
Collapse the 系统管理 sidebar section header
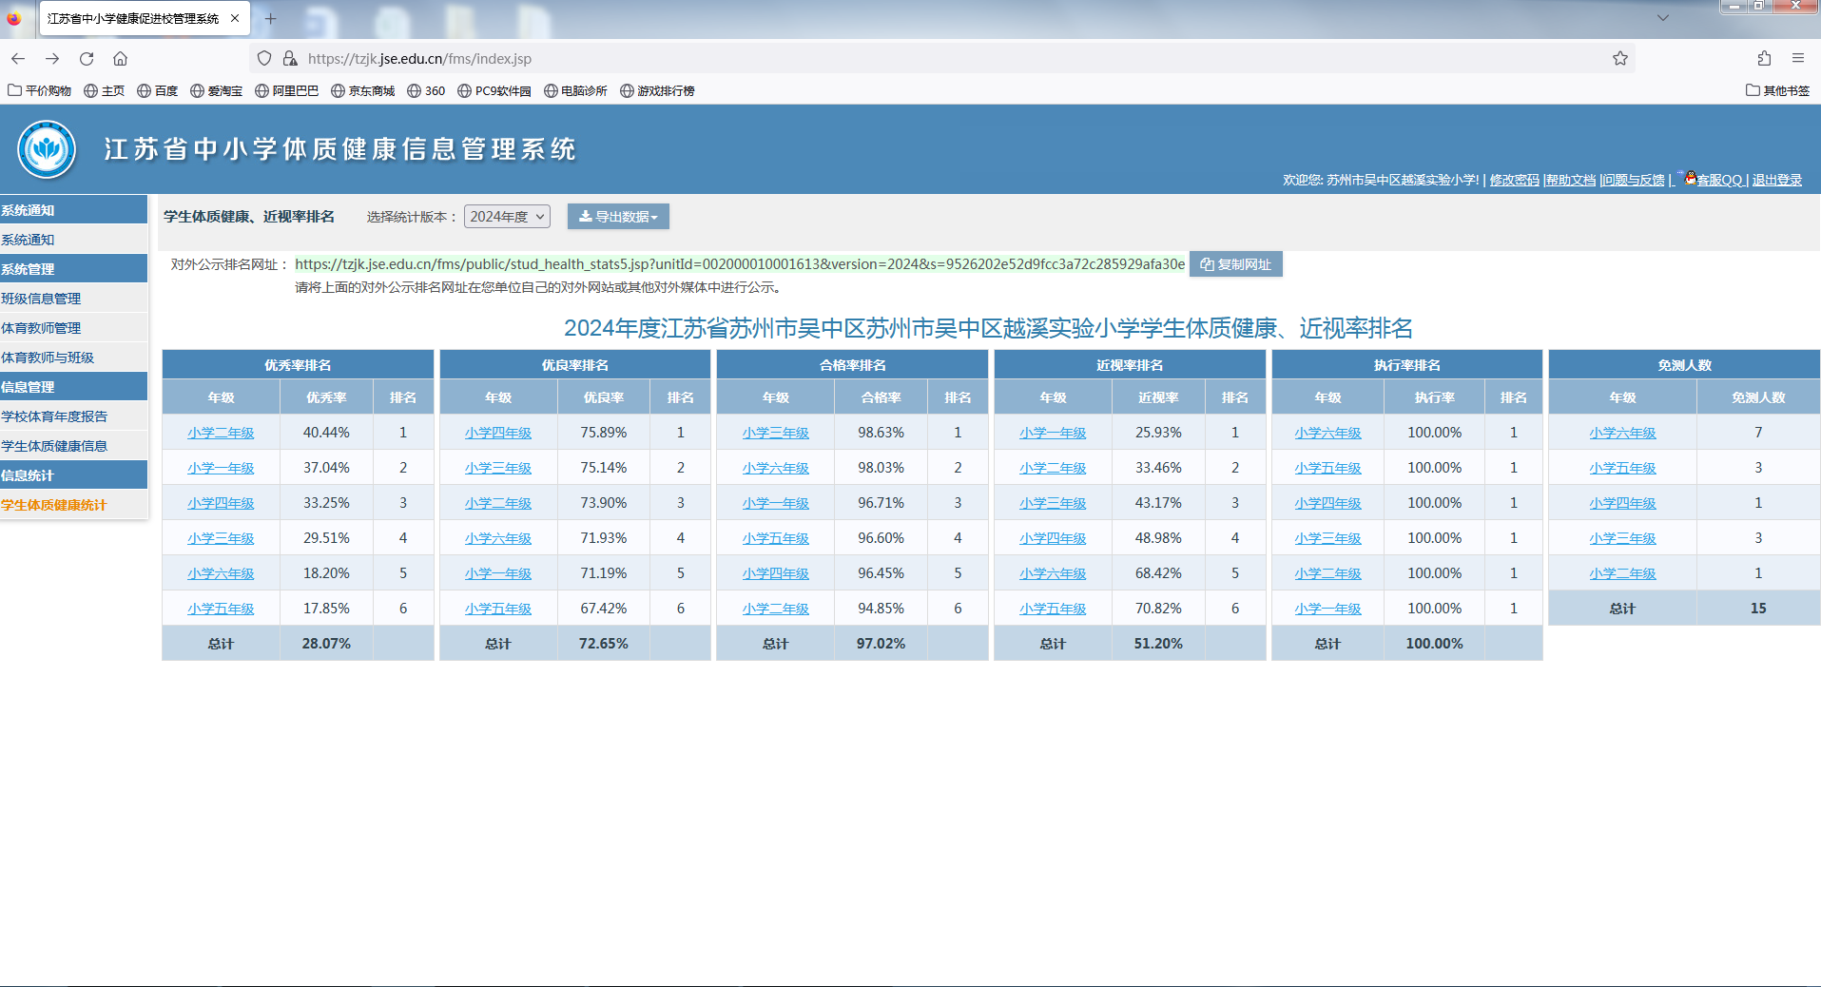click(x=73, y=269)
